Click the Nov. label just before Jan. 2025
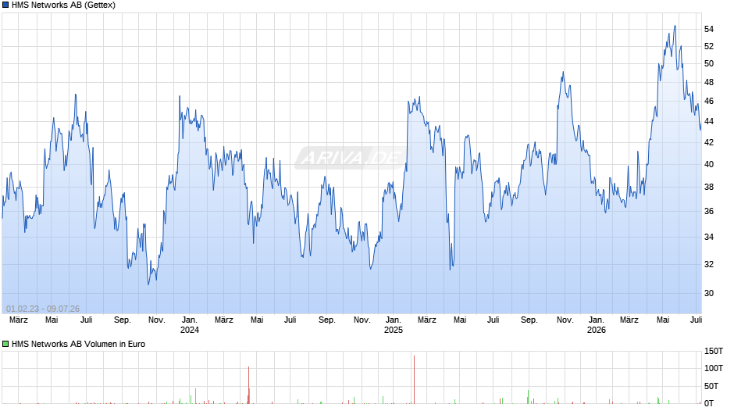Screen dimensions: 734x411 pos(362,320)
